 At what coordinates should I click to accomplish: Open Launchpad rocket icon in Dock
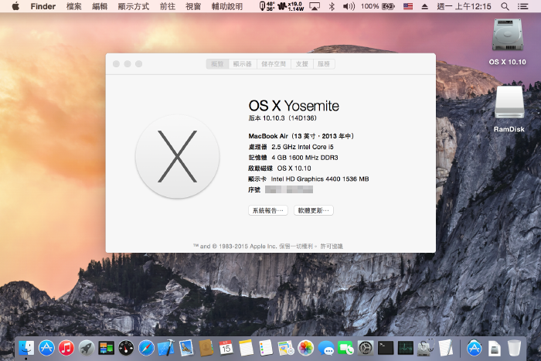[87, 348]
